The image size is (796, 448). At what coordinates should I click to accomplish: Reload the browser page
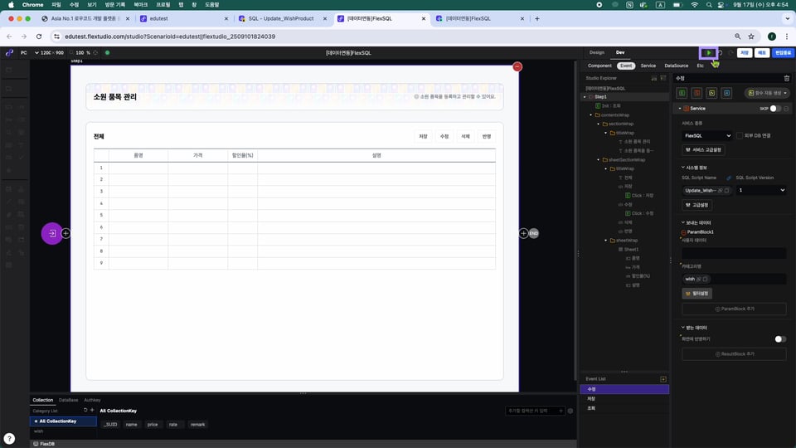(39, 37)
